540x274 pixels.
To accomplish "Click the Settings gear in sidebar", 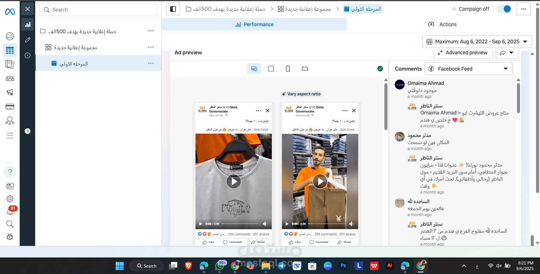I will [10, 199].
